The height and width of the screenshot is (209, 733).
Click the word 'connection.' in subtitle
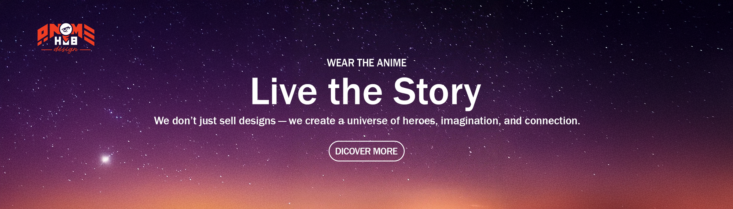[x=552, y=121]
